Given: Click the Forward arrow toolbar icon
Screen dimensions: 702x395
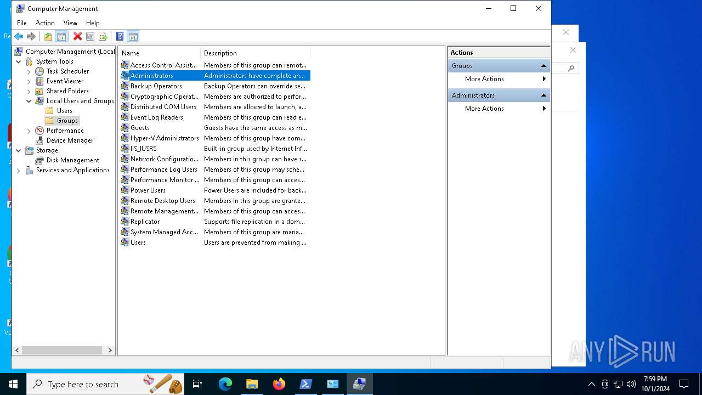Looking at the screenshot, I should click(x=31, y=36).
